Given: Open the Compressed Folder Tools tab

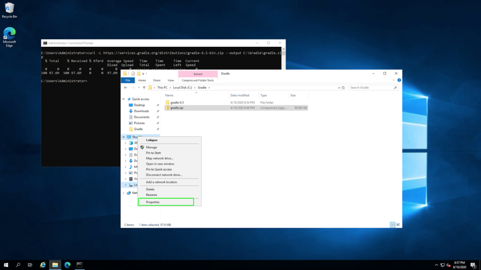Looking at the screenshot, I should click(x=198, y=80).
